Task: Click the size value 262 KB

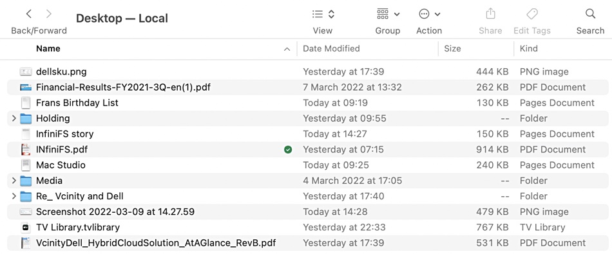Action: [492, 87]
